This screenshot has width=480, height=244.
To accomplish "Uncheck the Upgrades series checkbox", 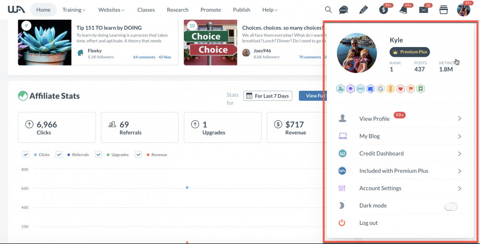I will [x=98, y=155].
